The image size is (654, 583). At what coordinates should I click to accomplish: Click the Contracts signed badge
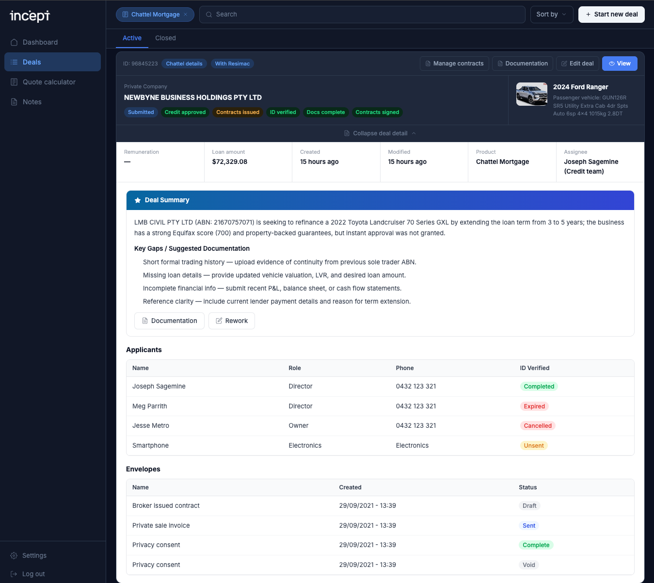[x=377, y=112]
